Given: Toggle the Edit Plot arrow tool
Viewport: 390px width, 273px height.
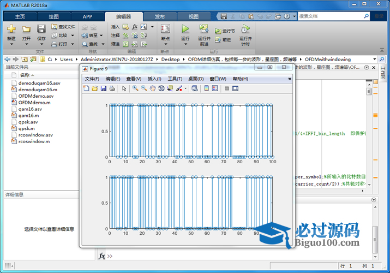Looking at the screenshot, I should (124, 88).
